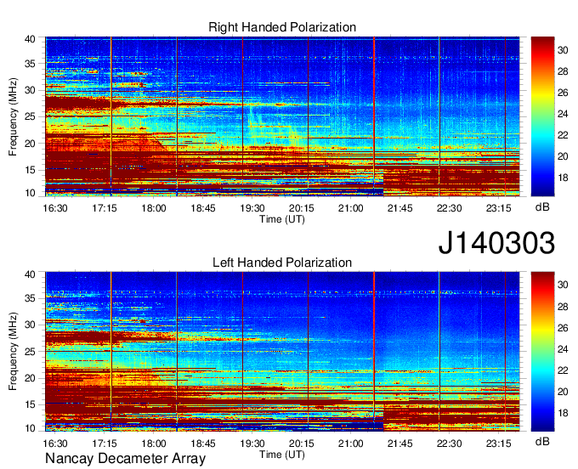
Task: Click "Time (UT)" axis label under Left Handed plot
Action: pyautogui.click(x=282, y=455)
